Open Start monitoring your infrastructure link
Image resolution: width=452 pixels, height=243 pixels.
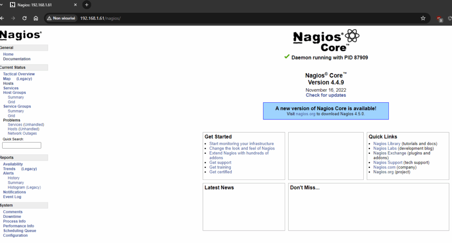241,144
